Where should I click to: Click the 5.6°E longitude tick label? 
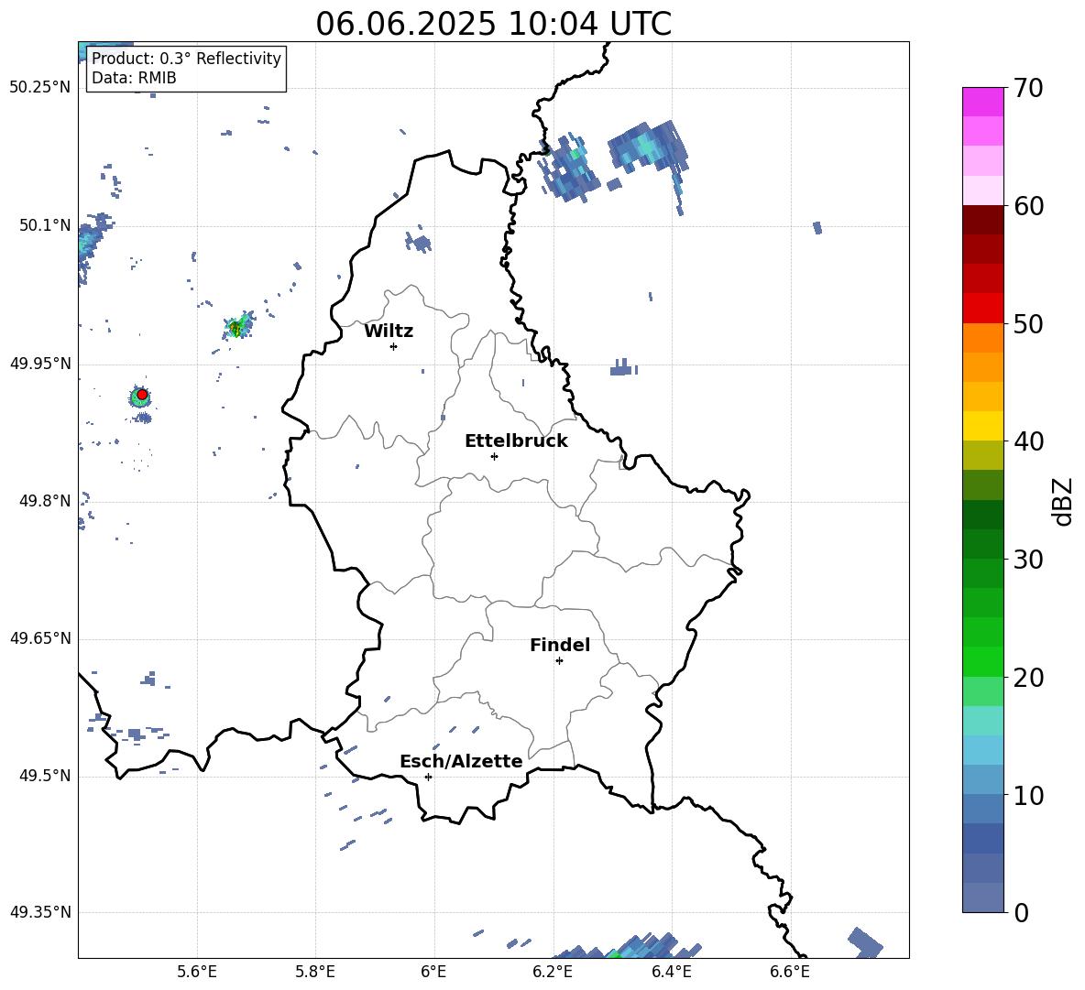point(196,972)
